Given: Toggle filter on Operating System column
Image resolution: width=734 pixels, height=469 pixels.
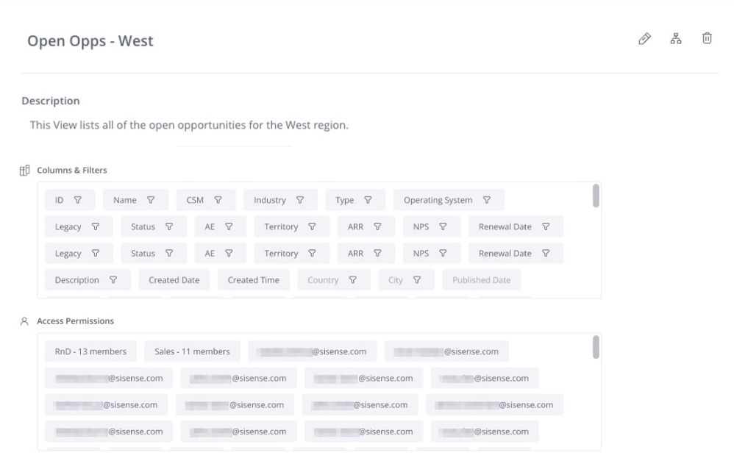Looking at the screenshot, I should [x=487, y=200].
